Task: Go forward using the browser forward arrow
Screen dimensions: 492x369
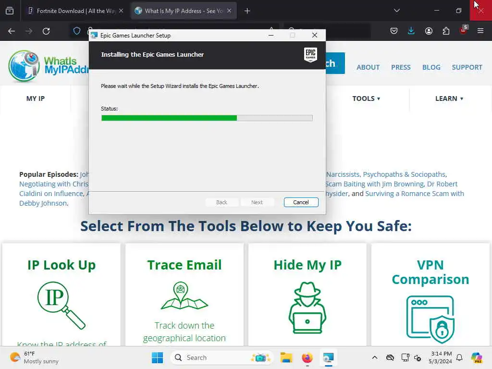Action: 29,31
